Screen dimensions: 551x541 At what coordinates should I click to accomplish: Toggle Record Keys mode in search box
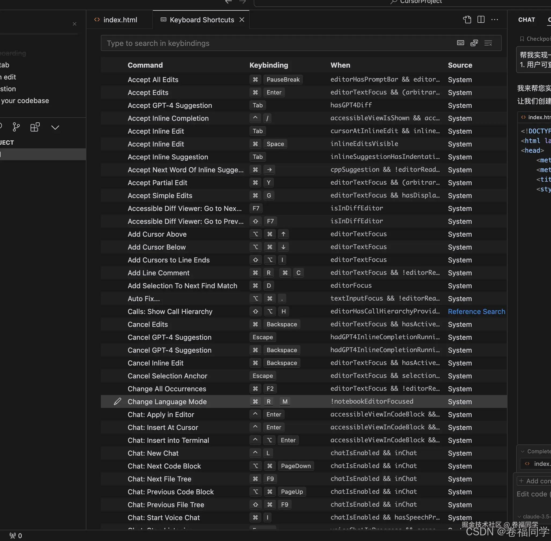point(460,43)
